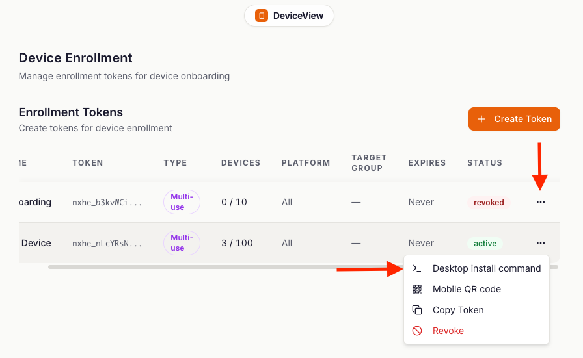Select the Copy Token menu option

(x=458, y=310)
